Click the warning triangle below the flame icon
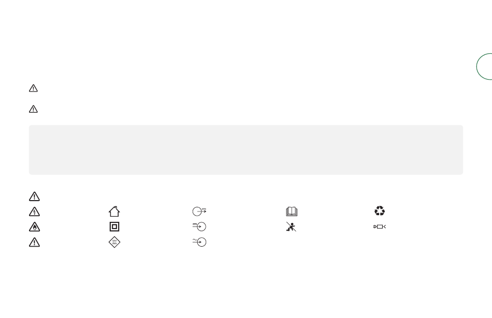Screen dimensions: 492x318 (x=34, y=241)
